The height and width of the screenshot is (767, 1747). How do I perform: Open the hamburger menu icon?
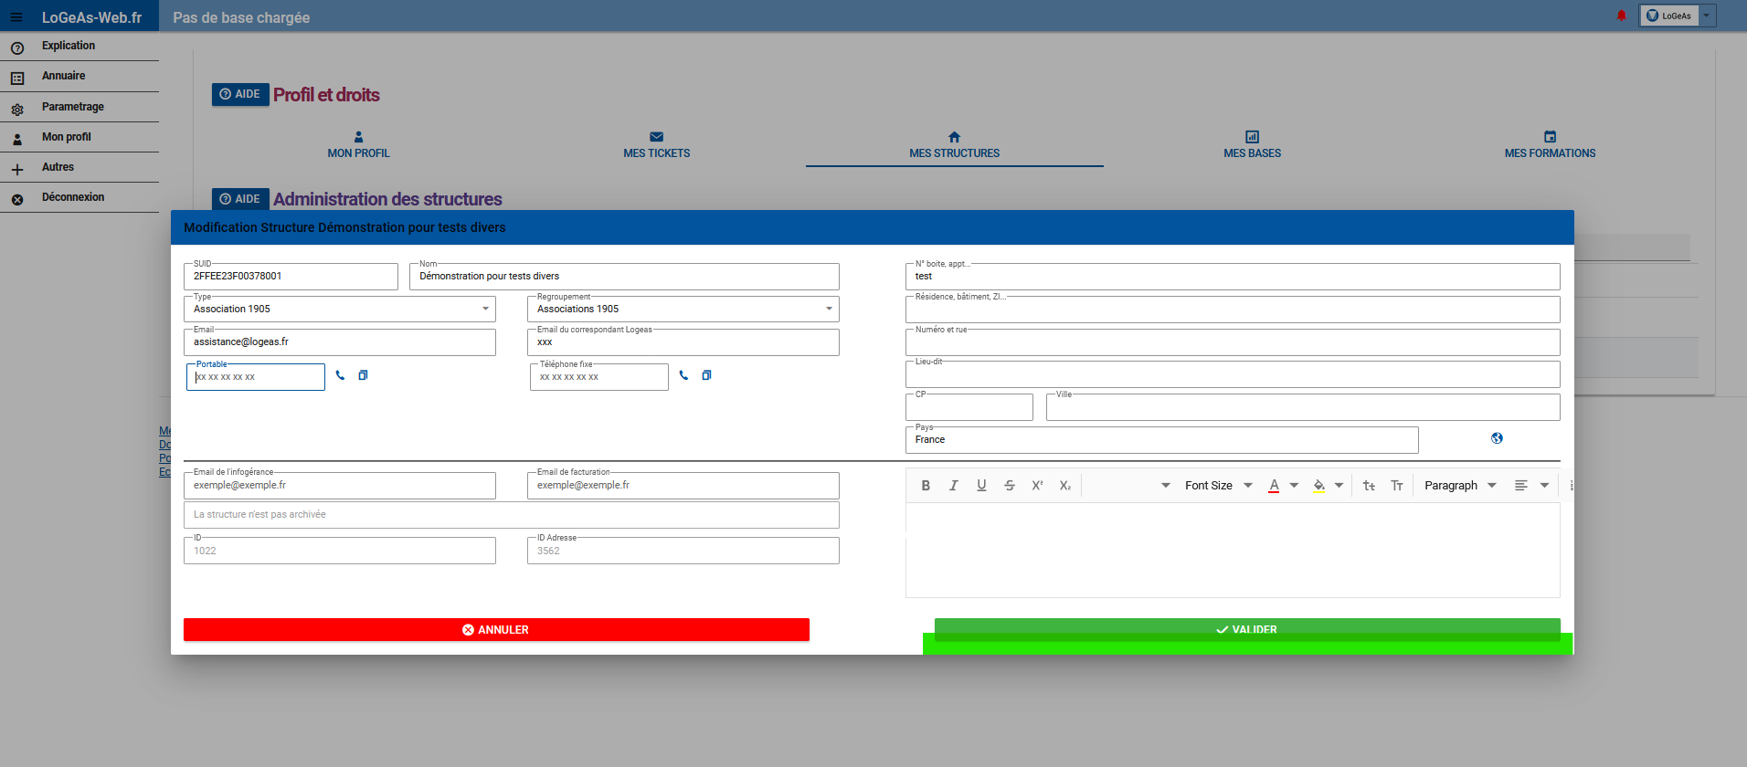16,17
